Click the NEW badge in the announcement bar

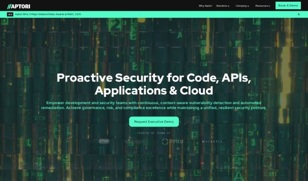point(10,14)
